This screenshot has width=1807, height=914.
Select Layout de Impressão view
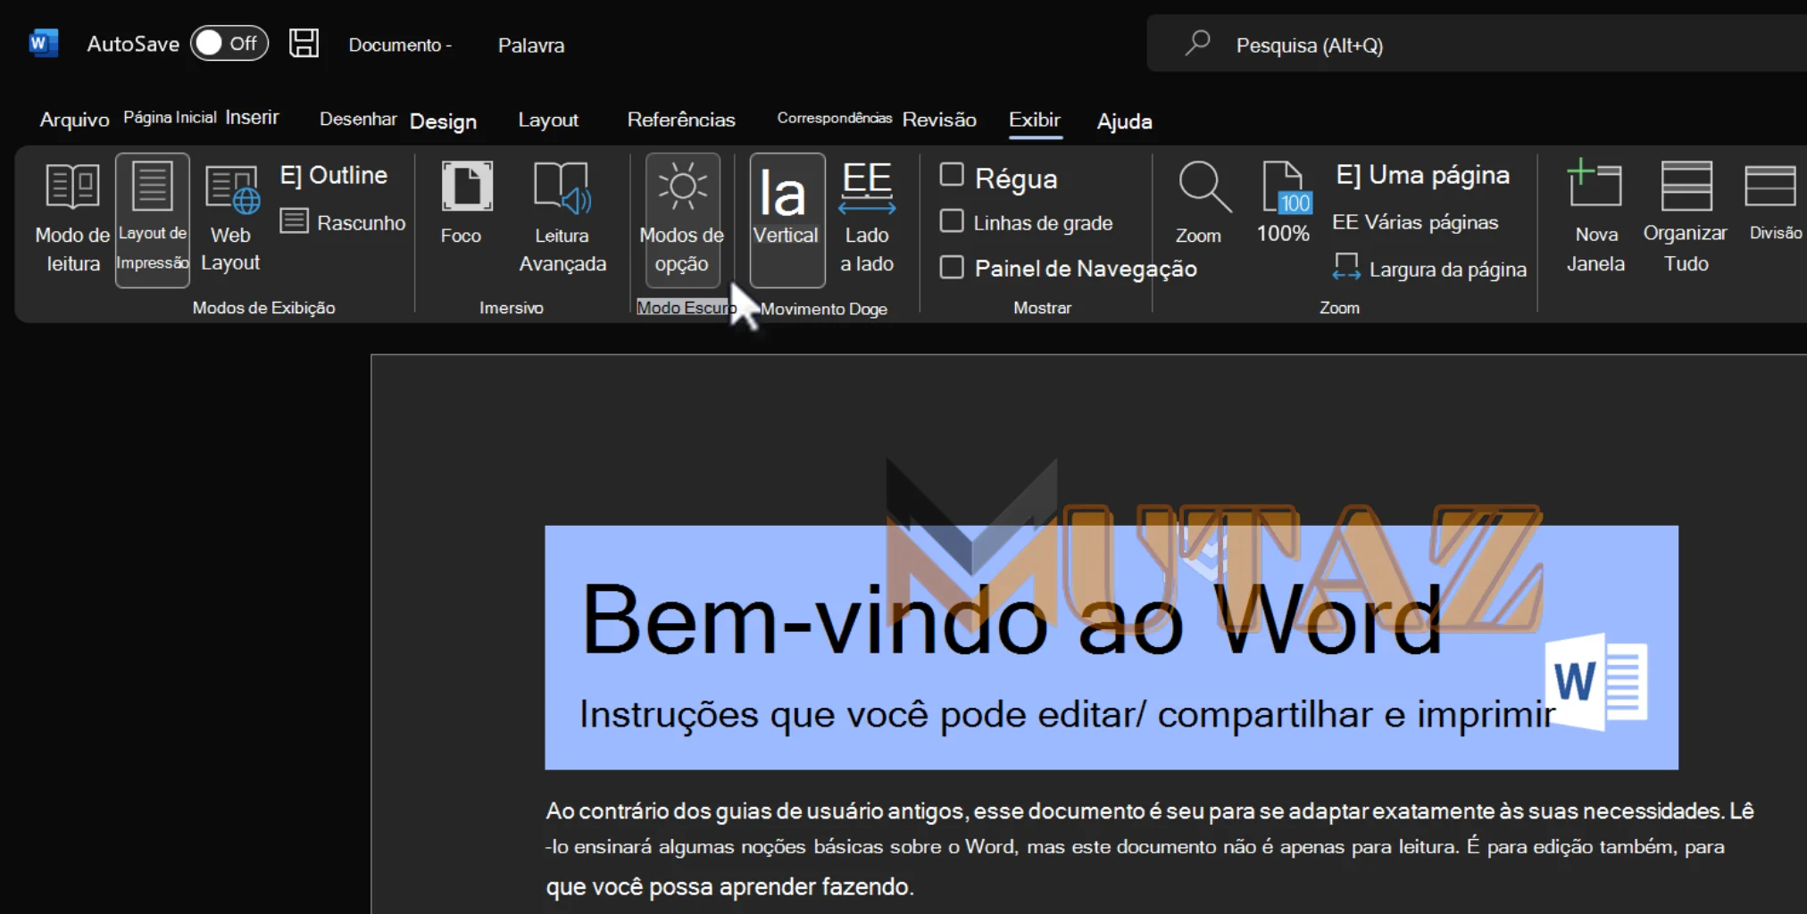click(153, 219)
